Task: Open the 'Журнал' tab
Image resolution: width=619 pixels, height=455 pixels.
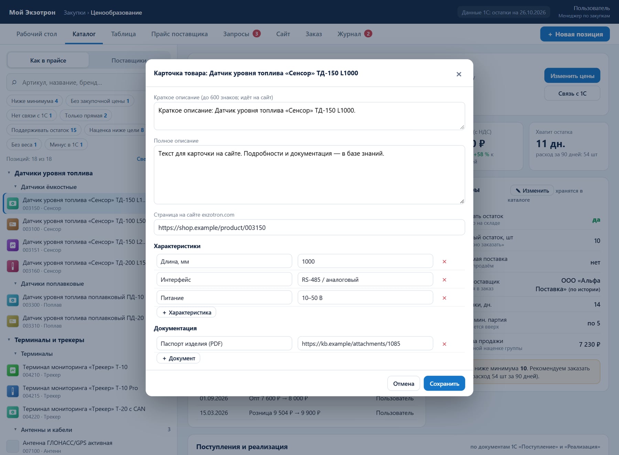Action: tap(355, 34)
